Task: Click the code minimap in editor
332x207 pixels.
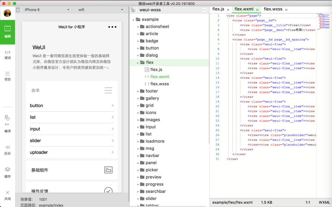Action: point(324,21)
